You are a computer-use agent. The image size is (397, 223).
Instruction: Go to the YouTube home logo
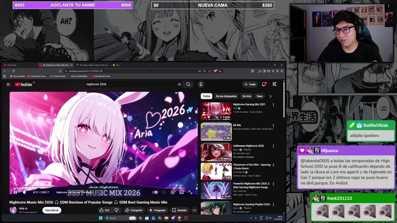coord(24,84)
